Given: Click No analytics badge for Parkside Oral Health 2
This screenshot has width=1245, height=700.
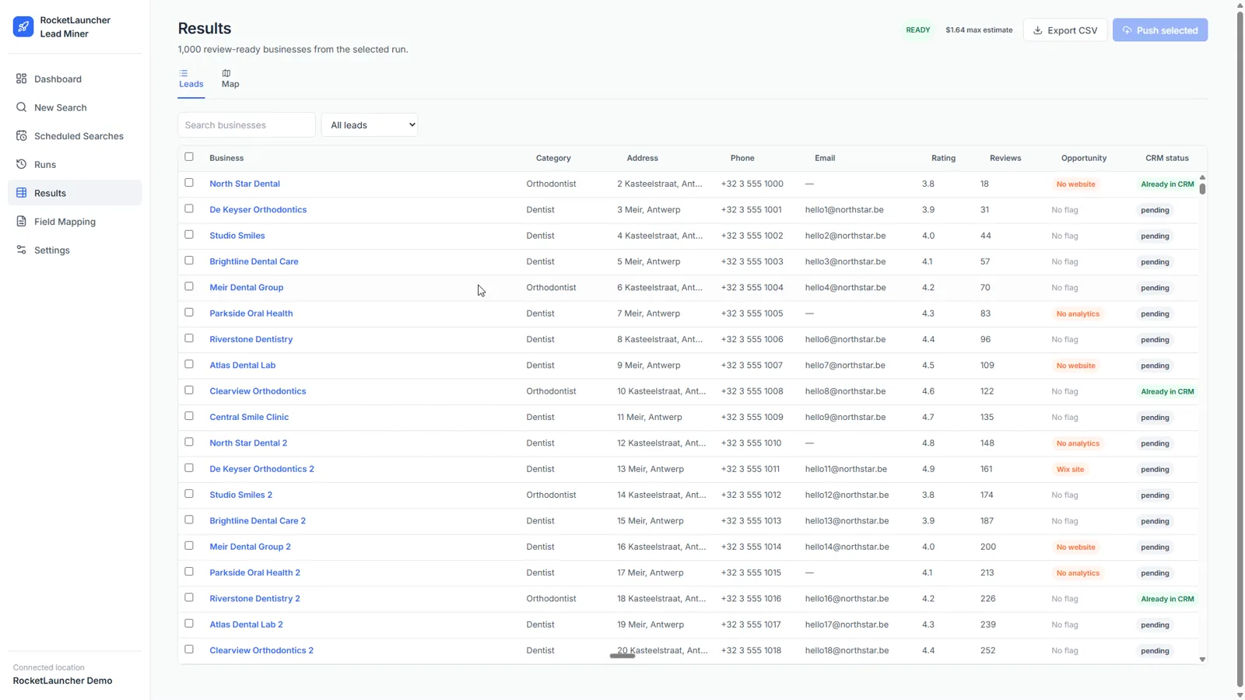Looking at the screenshot, I should pos(1078,573).
